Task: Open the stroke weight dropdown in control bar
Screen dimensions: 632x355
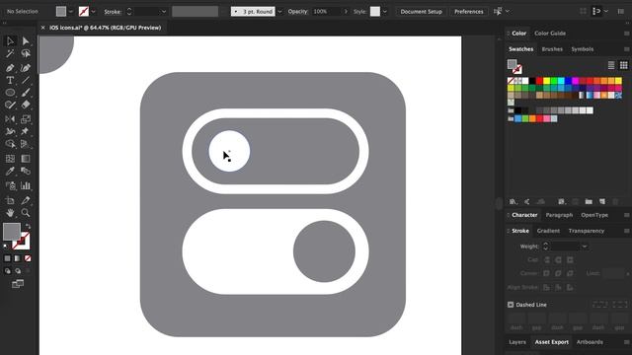Action: tap(164, 12)
